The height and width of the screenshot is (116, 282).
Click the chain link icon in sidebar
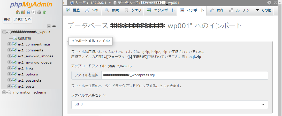pyautogui.click(x=54, y=26)
